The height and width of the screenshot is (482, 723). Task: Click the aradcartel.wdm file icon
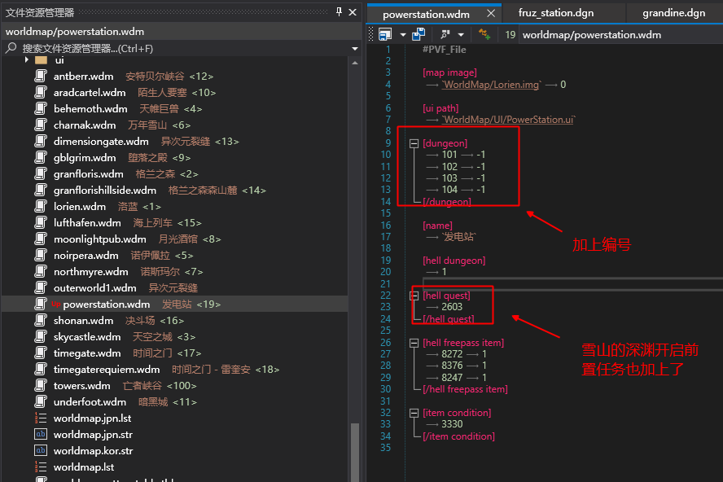point(41,92)
